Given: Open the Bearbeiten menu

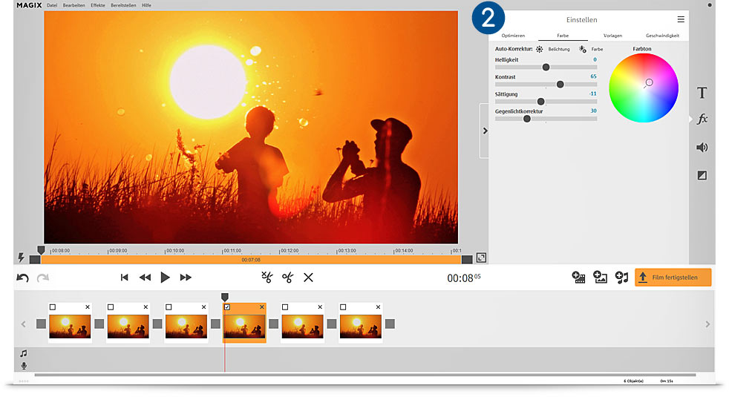Looking at the screenshot, I should 74,6.
